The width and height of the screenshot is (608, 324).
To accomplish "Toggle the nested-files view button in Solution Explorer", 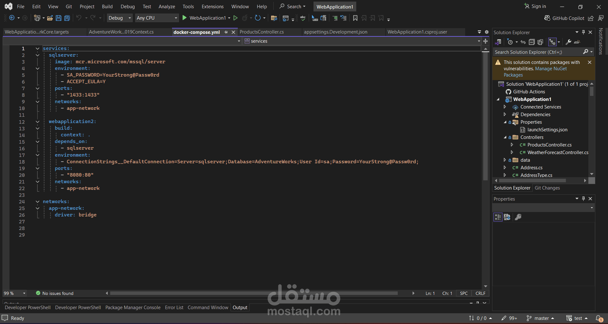I will [x=552, y=42].
